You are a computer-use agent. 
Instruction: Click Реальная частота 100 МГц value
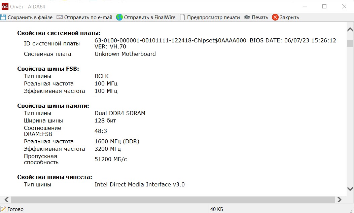pyautogui.click(x=106, y=83)
